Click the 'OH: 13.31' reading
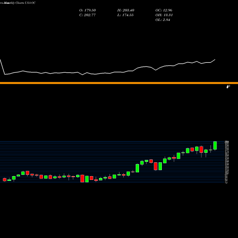The width and height of the screenshot is (238, 238). coord(164,15)
